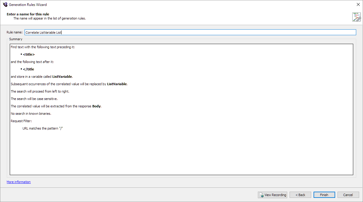Image resolution: width=363 pixels, height=202 pixels.
Task: Click the rules wizard banner icon at top right
Action: (356, 17)
